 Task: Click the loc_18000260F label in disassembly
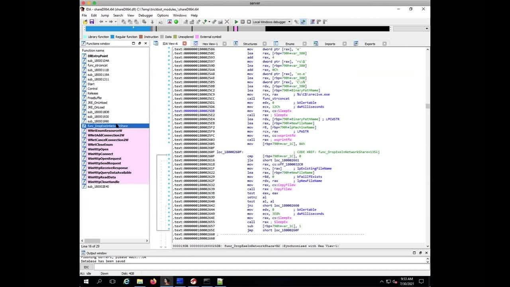[x=229, y=152]
